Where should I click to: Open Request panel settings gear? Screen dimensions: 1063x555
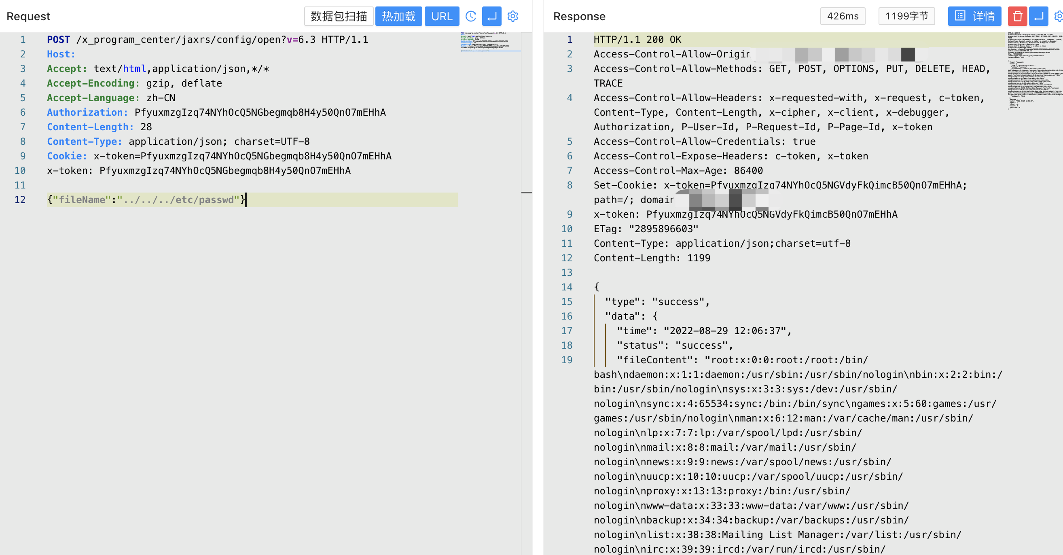coord(512,16)
